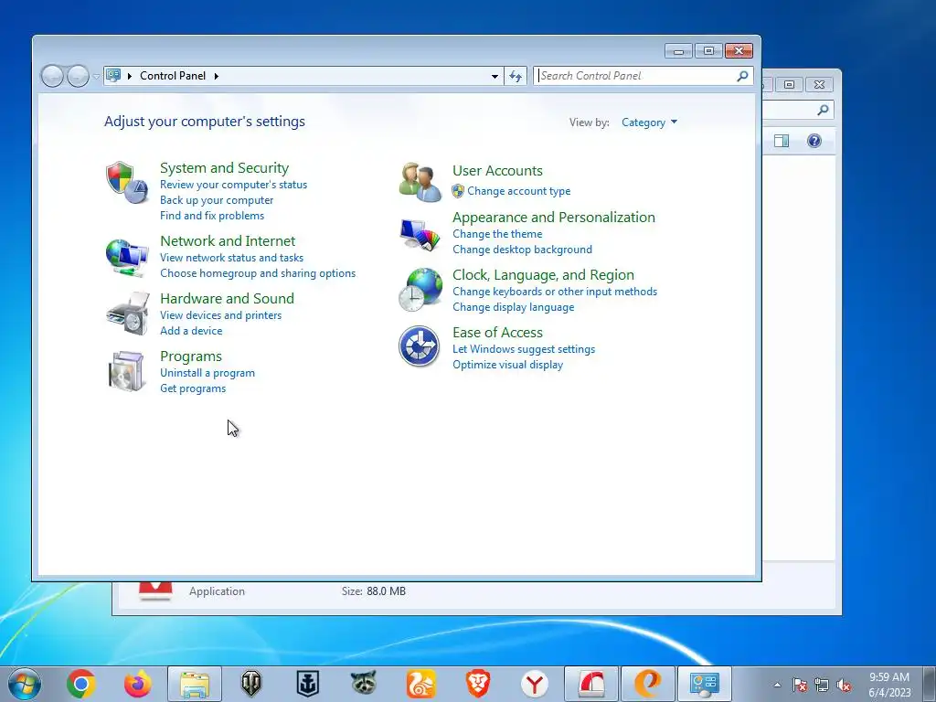The height and width of the screenshot is (702, 936).
Task: Click the Control Panel breadcrumb label
Action: coord(173,76)
